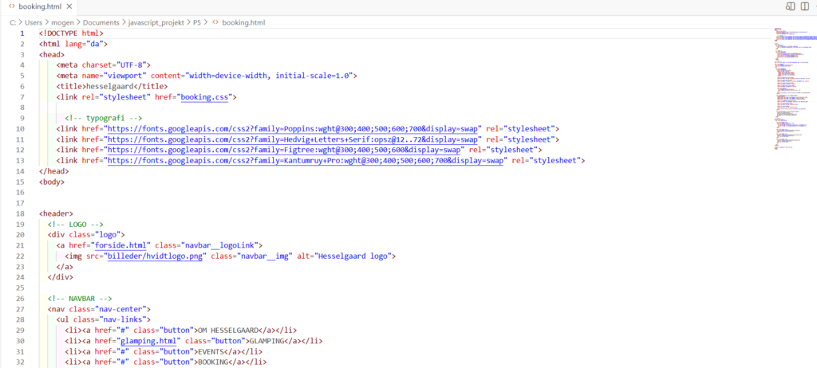Viewport: 817px width, 368px height.
Task: Open the javascript_projekt breadcrumb segment
Action: (156, 23)
